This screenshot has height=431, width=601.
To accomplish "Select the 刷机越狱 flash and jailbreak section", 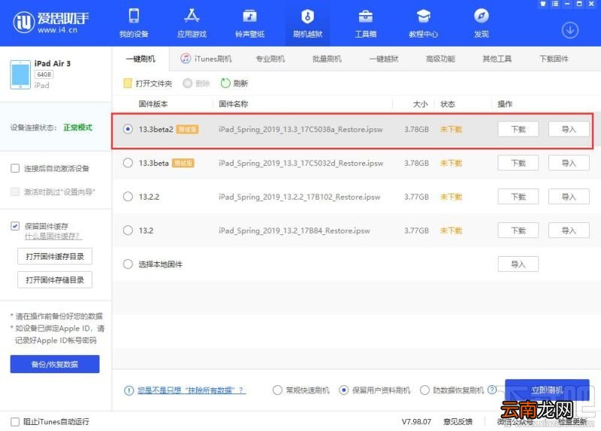I will pyautogui.click(x=307, y=23).
